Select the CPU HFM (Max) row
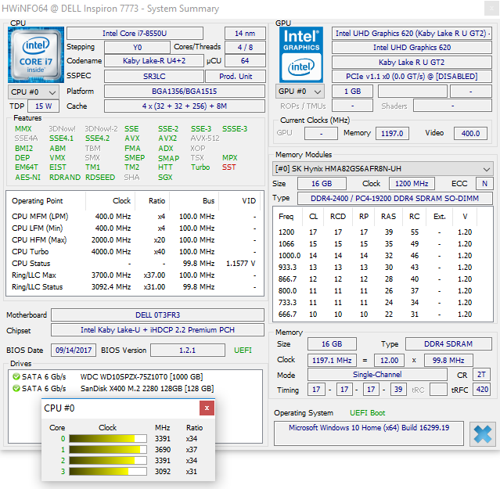 point(135,239)
